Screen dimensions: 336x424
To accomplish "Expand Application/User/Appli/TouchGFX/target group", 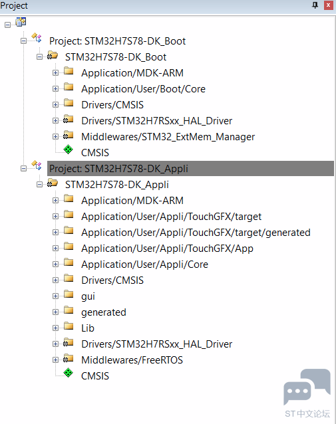I will 55,217.
